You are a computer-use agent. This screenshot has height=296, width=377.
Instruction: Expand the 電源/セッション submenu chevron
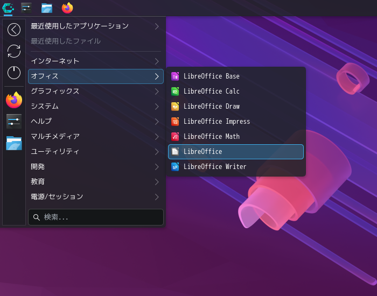pos(157,197)
